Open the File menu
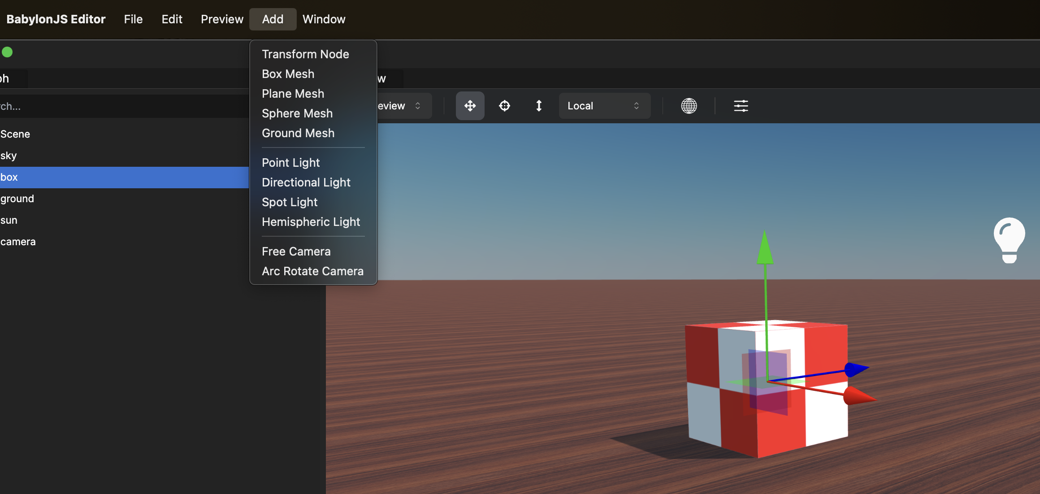Screen dimensions: 1040x494 click(133, 19)
